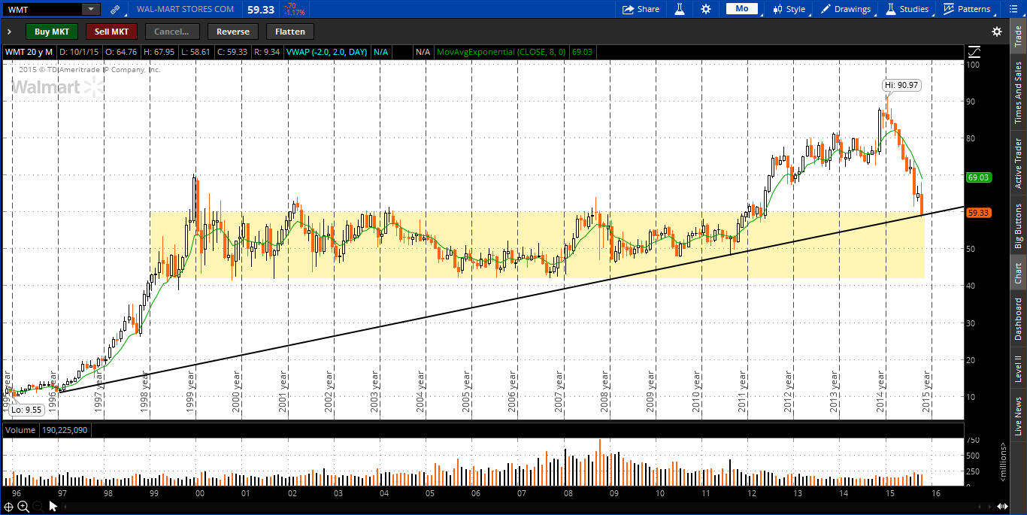Viewport: 1027px width, 515px height.
Task: Open the Patterns menu
Action: click(967, 9)
